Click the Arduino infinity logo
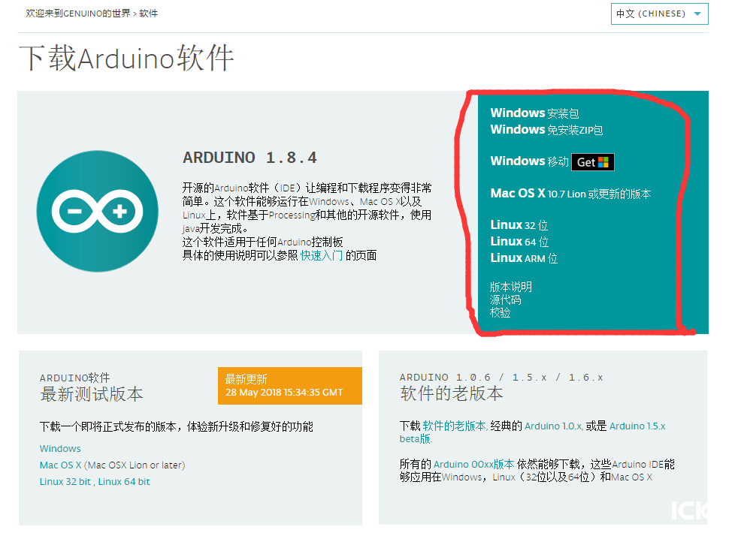 point(98,211)
